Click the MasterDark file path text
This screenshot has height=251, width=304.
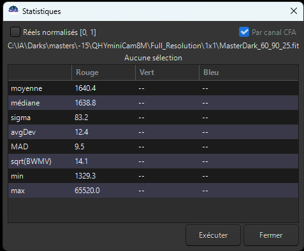click(x=153, y=46)
